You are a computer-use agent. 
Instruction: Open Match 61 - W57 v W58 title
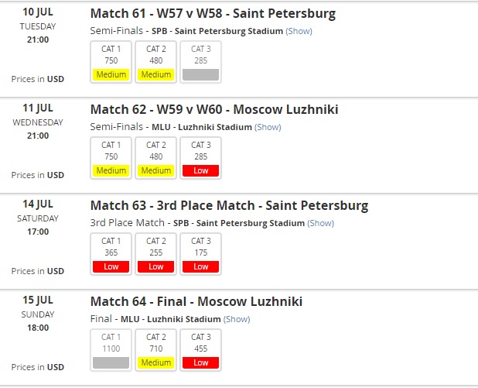tap(213, 14)
